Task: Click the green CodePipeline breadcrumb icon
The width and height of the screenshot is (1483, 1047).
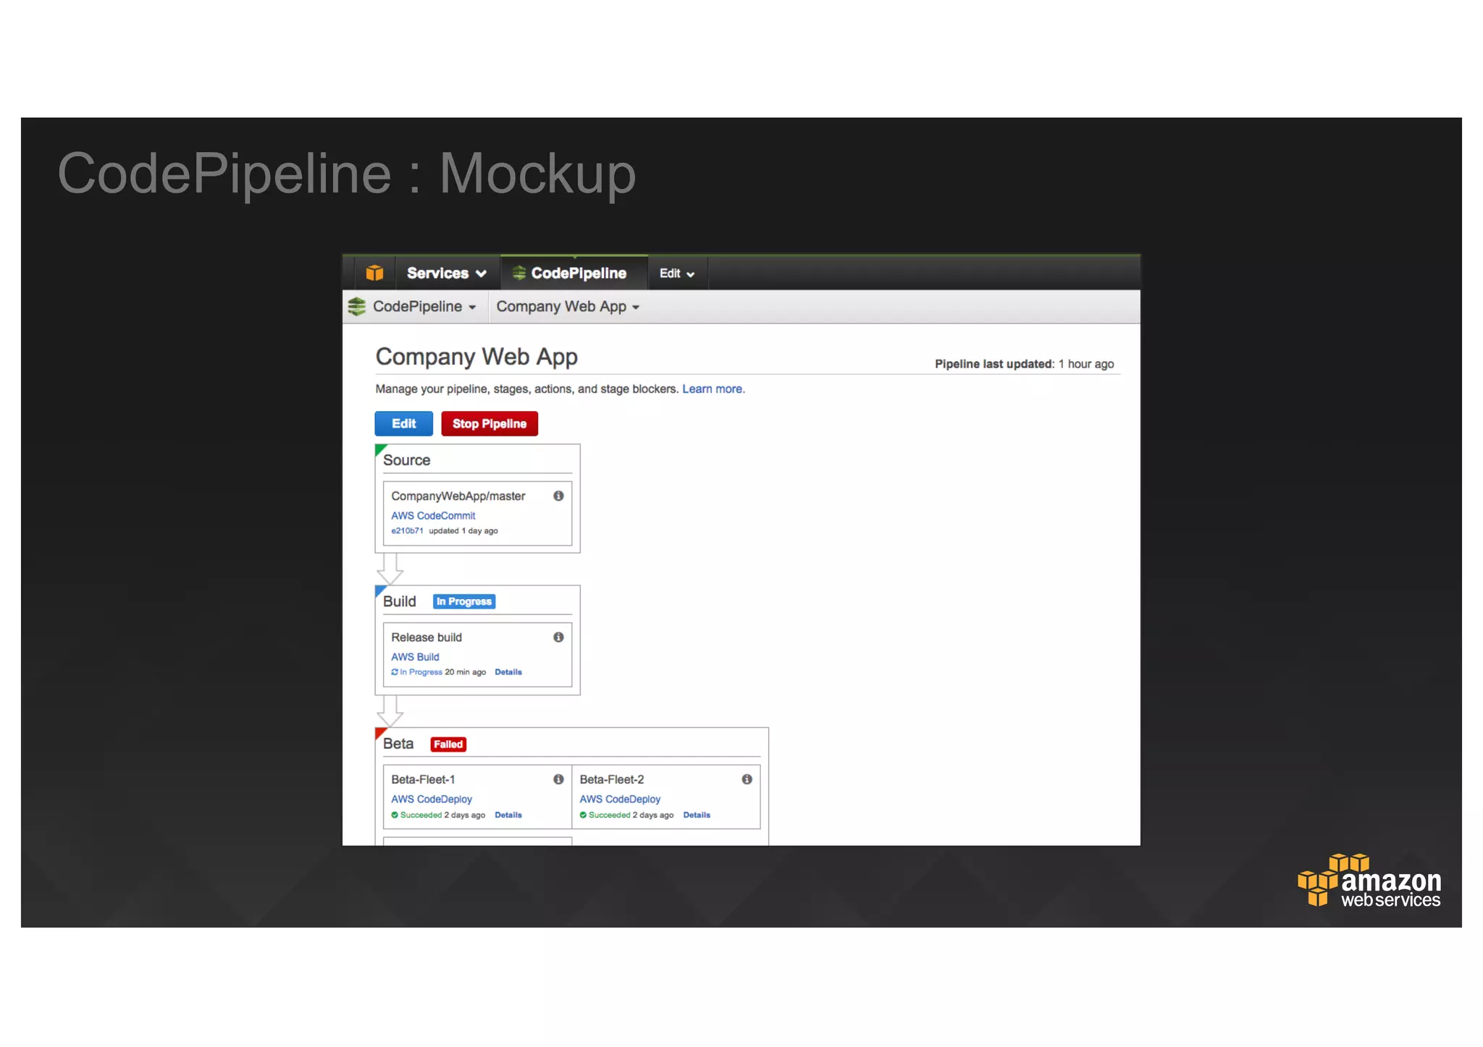Action: click(x=357, y=307)
